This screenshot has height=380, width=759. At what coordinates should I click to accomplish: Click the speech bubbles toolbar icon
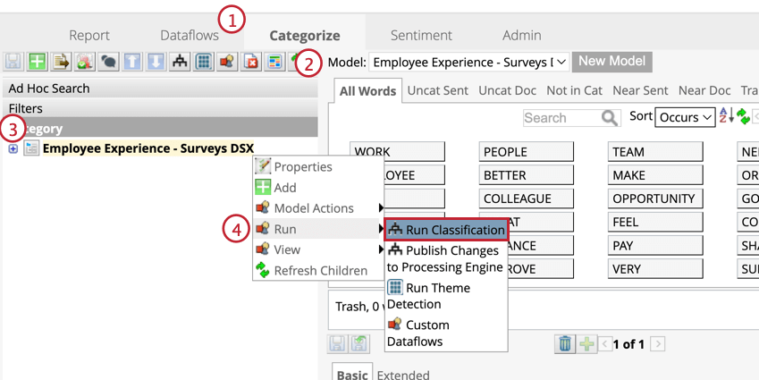pyautogui.click(x=108, y=62)
